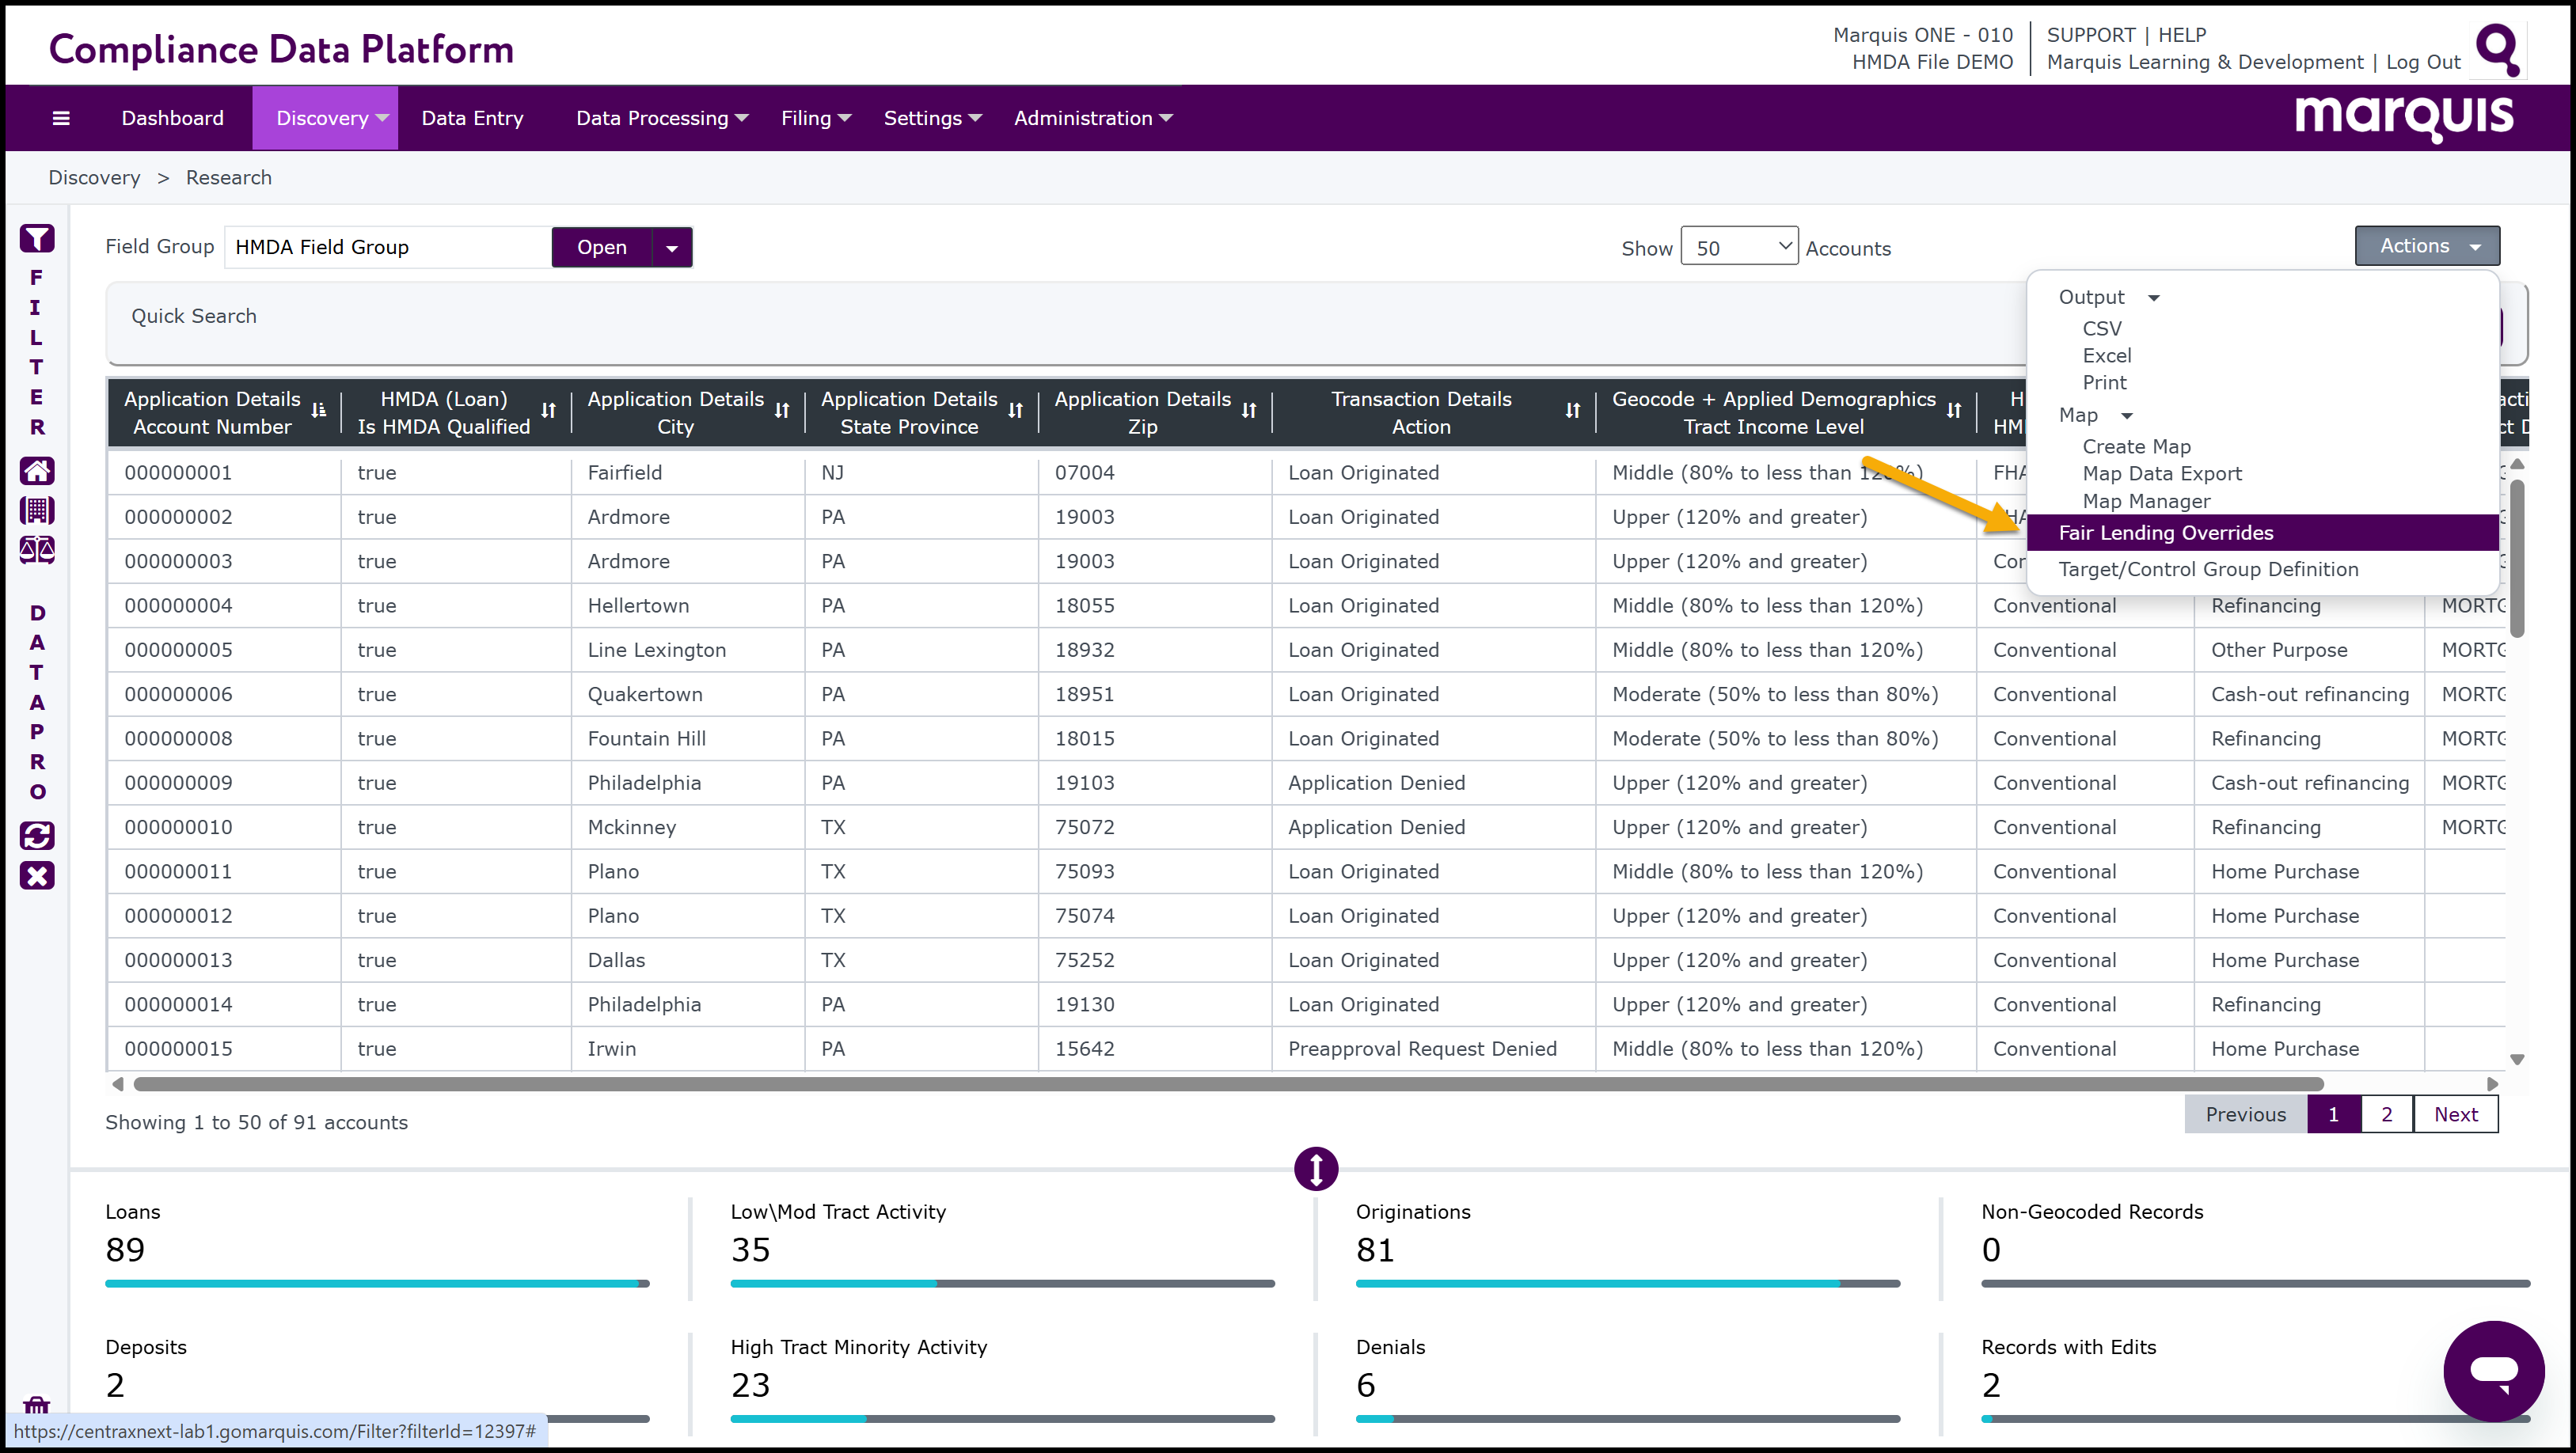Toggle sort on Application Details Zip column
Viewport: 2576px width, 1453px height.
click(x=1249, y=411)
